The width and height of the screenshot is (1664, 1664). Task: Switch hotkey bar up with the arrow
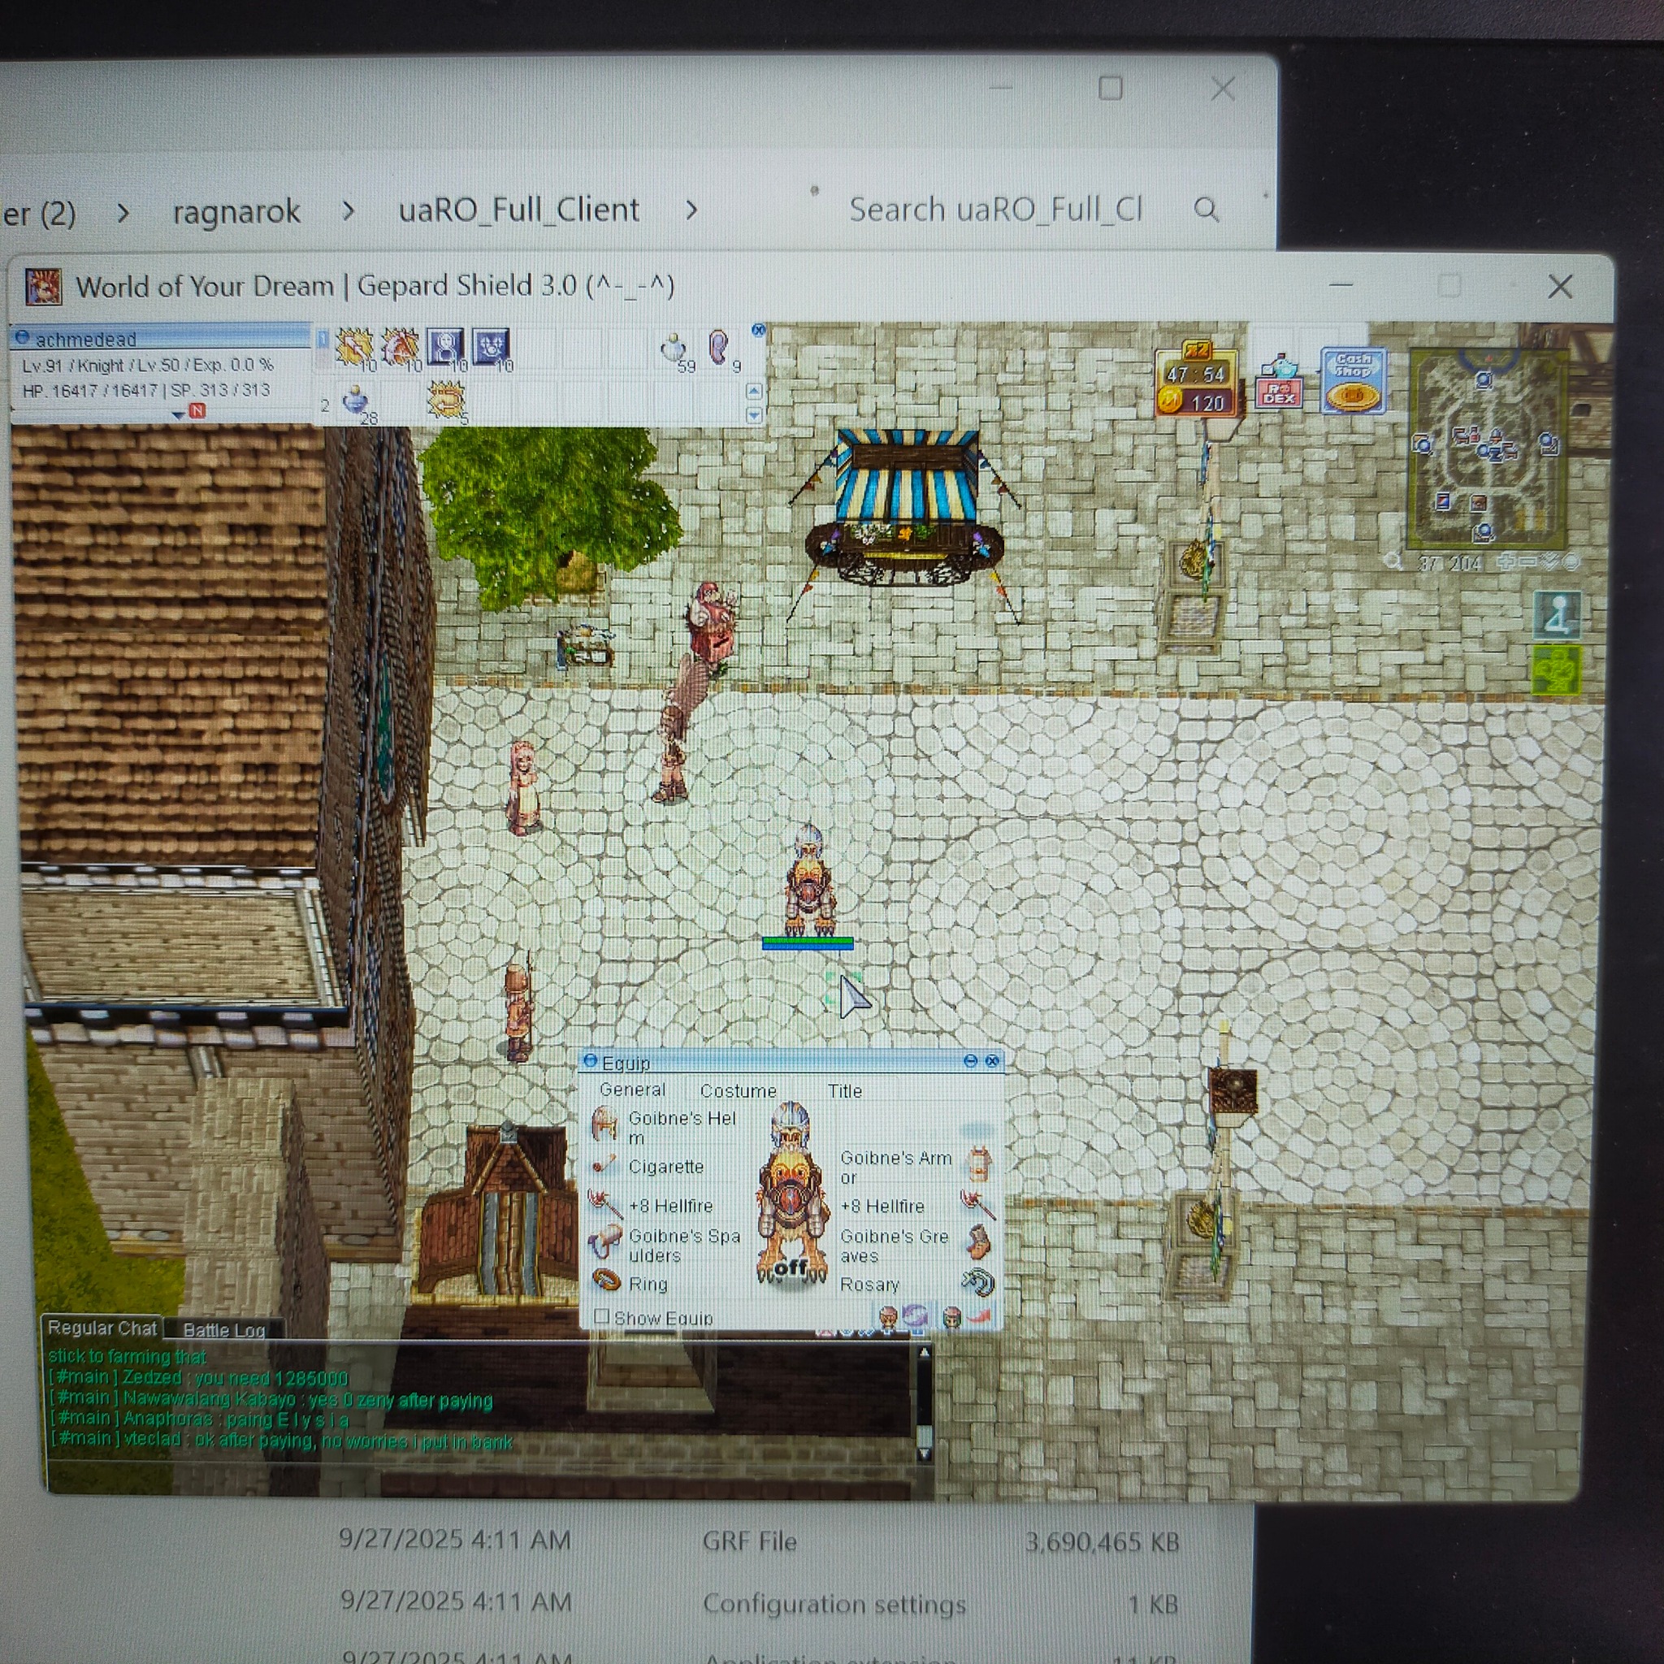[x=754, y=391]
